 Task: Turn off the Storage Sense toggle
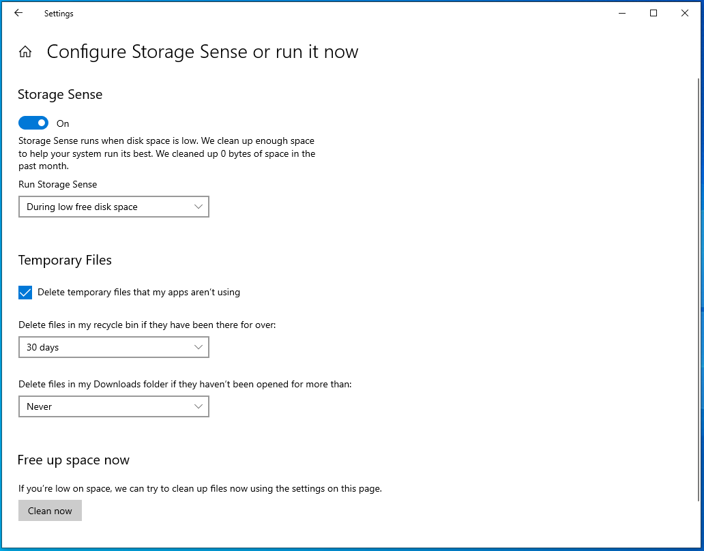tap(33, 123)
